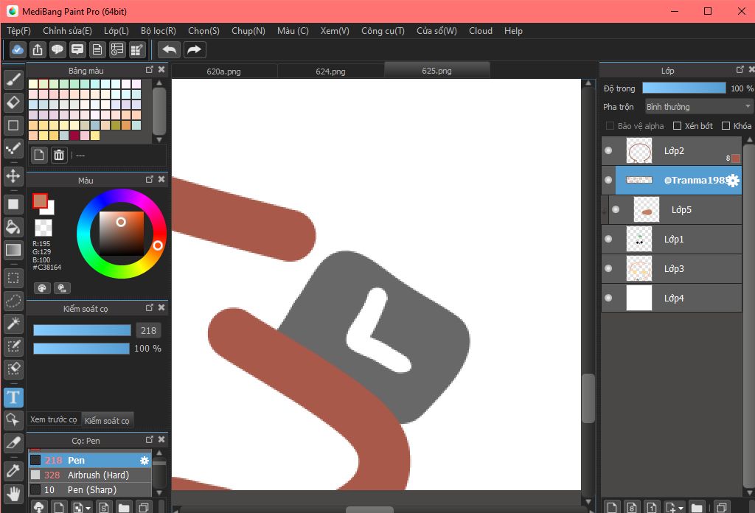Toggle visibility of layer Lớp5

click(x=616, y=209)
